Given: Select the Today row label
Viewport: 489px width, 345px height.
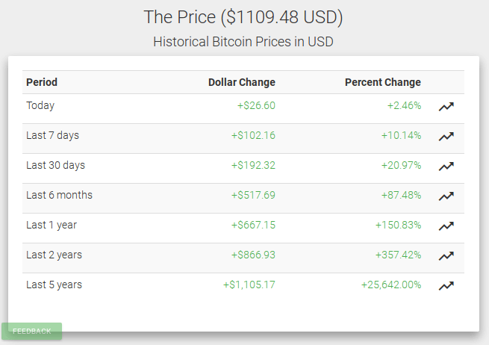Looking at the screenshot, I should click(x=40, y=105).
